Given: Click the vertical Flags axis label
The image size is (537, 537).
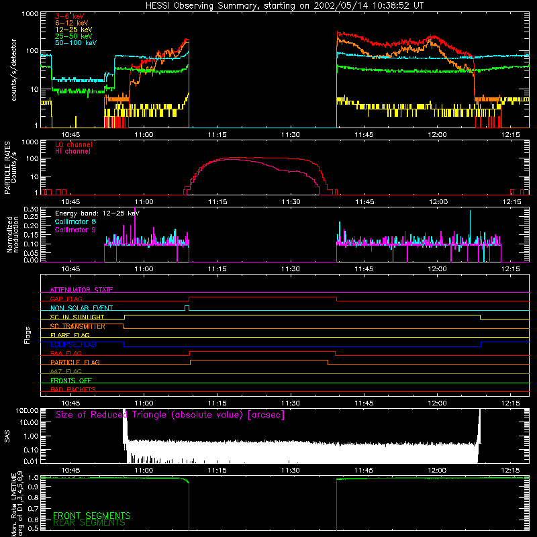Looking at the screenshot, I should point(28,335).
